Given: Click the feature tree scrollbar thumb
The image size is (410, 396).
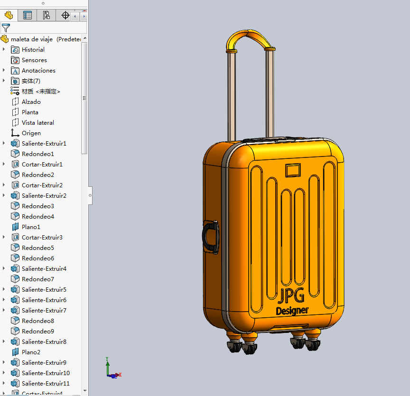Looking at the screenshot, I should [x=84, y=98].
